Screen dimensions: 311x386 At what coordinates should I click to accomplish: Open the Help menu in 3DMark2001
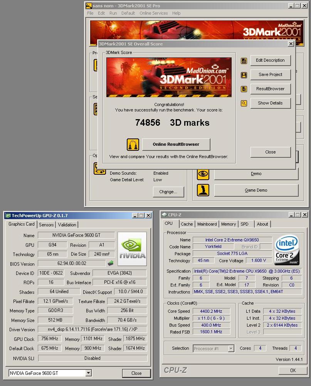tap(176, 13)
